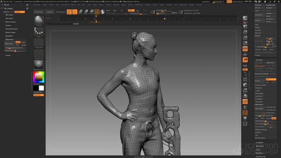
Task: Toggle the PolyF polyframe icon
Action: click(x=245, y=102)
